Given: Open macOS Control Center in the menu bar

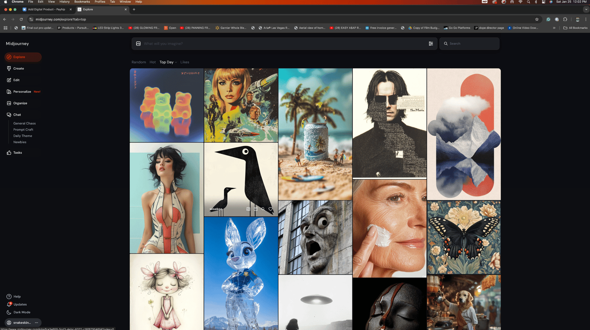Looking at the screenshot, I should 543,2.
